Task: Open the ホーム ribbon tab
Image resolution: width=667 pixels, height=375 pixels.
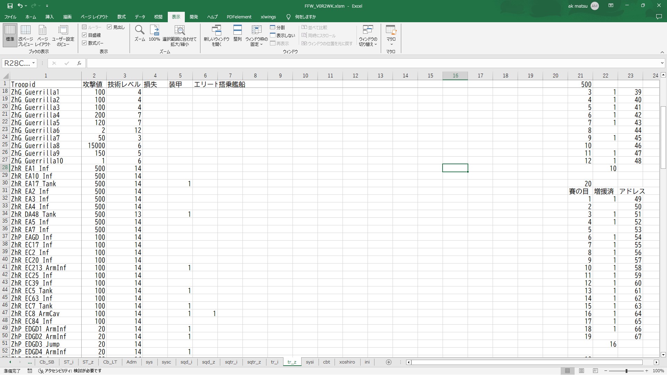Action: point(31,17)
